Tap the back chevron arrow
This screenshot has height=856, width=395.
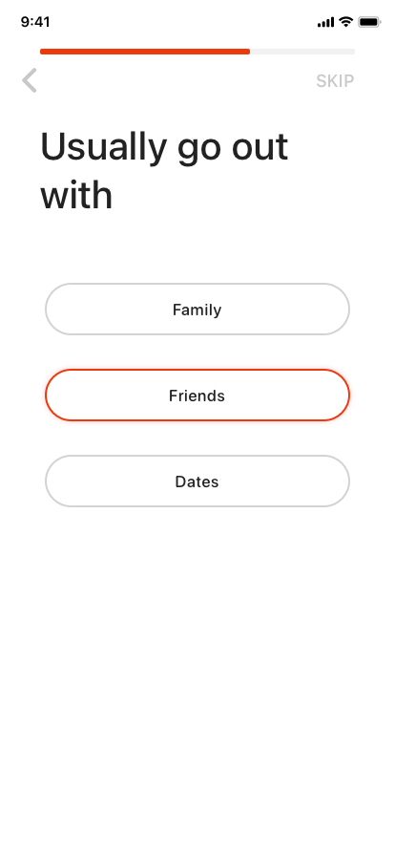[x=30, y=80]
